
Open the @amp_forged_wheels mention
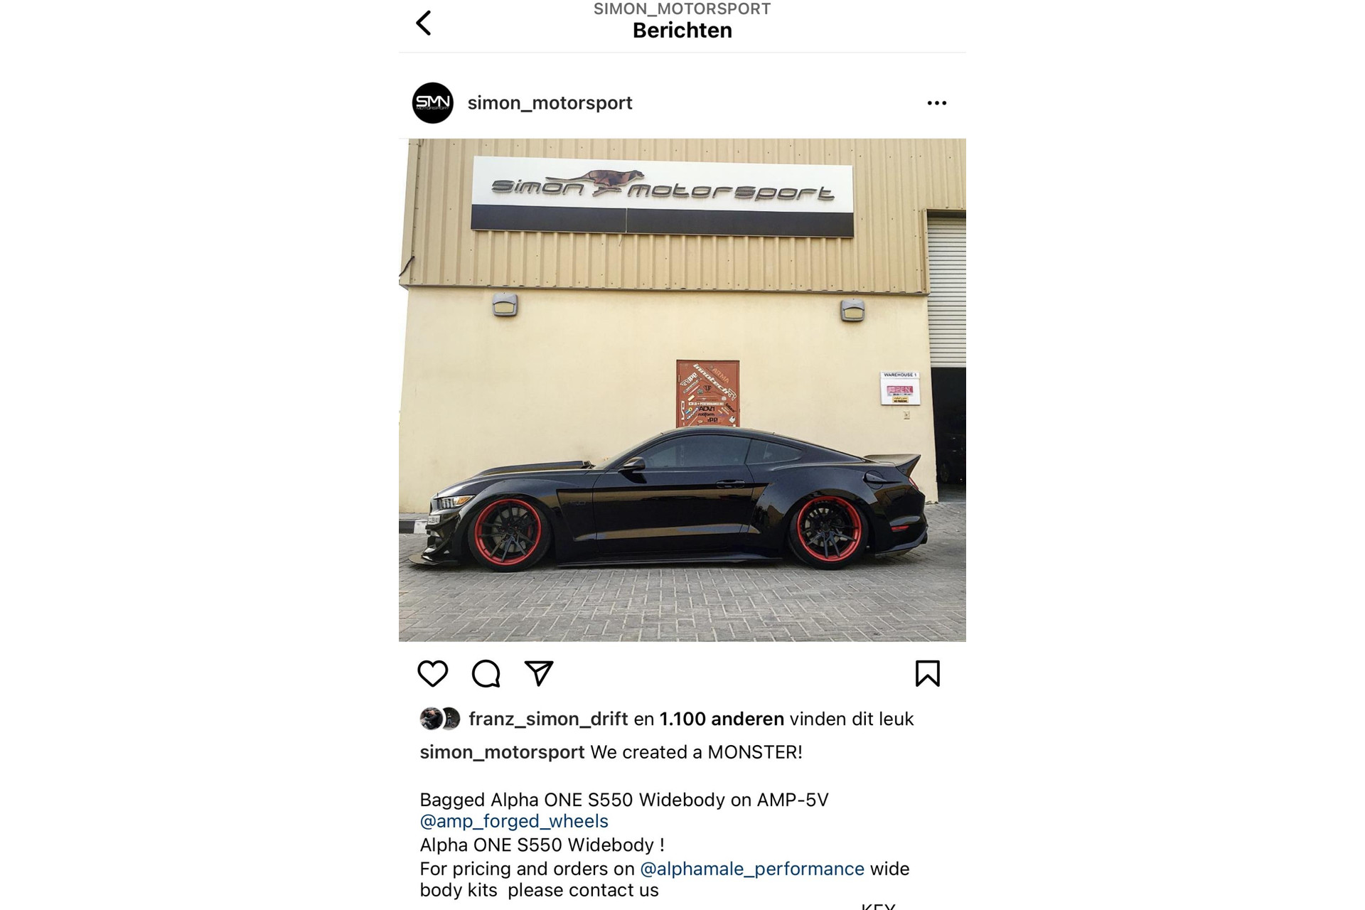514,821
